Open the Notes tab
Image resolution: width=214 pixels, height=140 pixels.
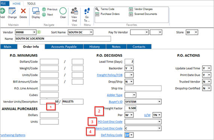(x=116, y=47)
